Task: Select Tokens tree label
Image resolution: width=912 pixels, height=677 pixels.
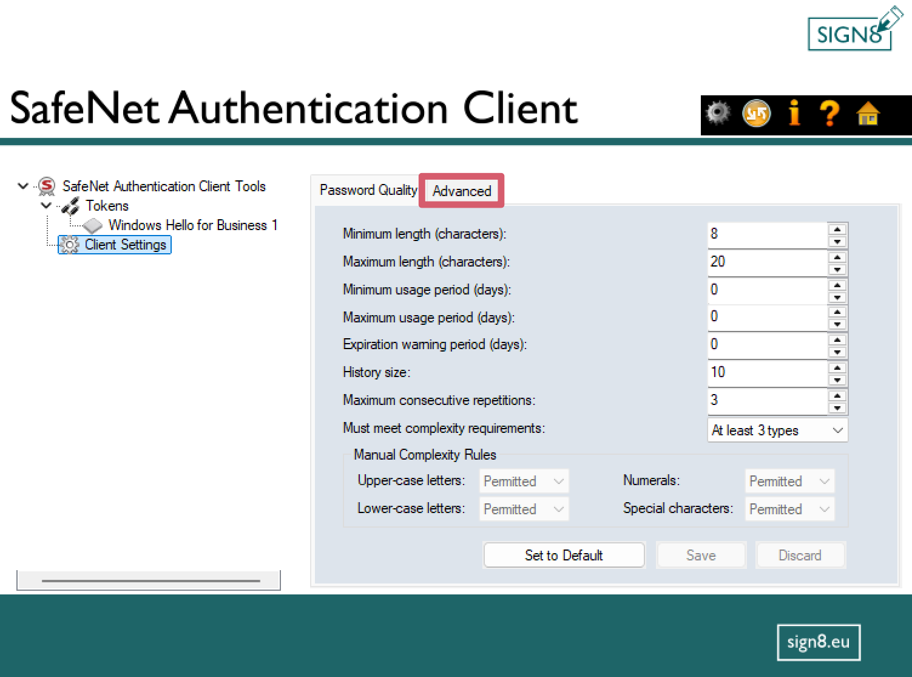Action: tap(107, 206)
